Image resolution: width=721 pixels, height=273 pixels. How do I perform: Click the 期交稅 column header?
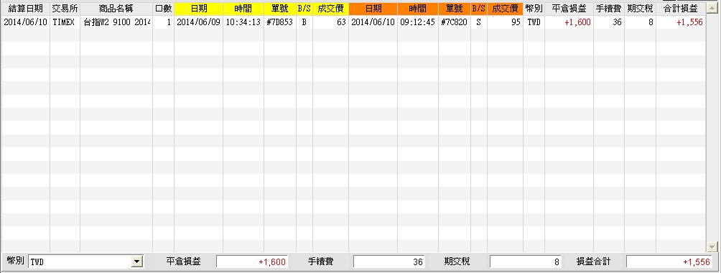(x=641, y=9)
